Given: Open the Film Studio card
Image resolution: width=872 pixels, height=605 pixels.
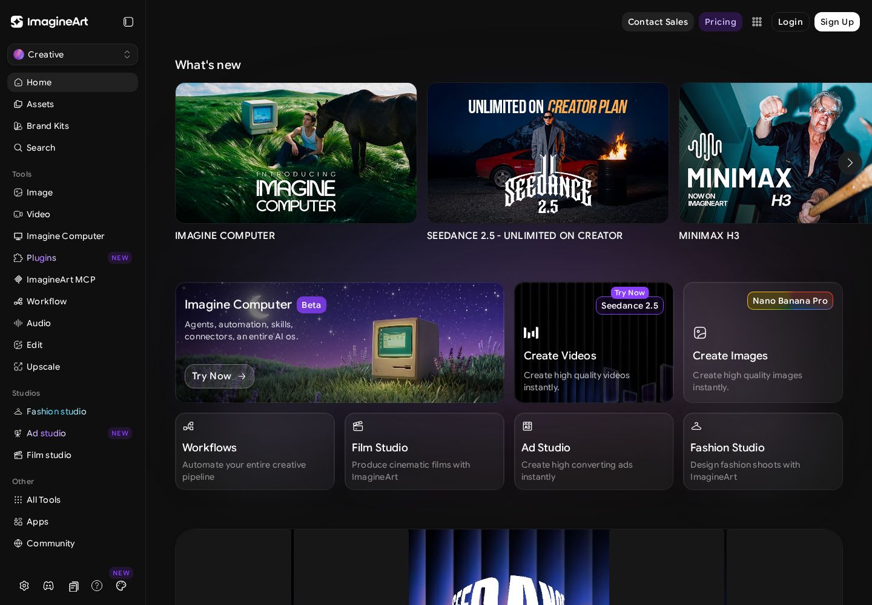Looking at the screenshot, I should point(424,451).
